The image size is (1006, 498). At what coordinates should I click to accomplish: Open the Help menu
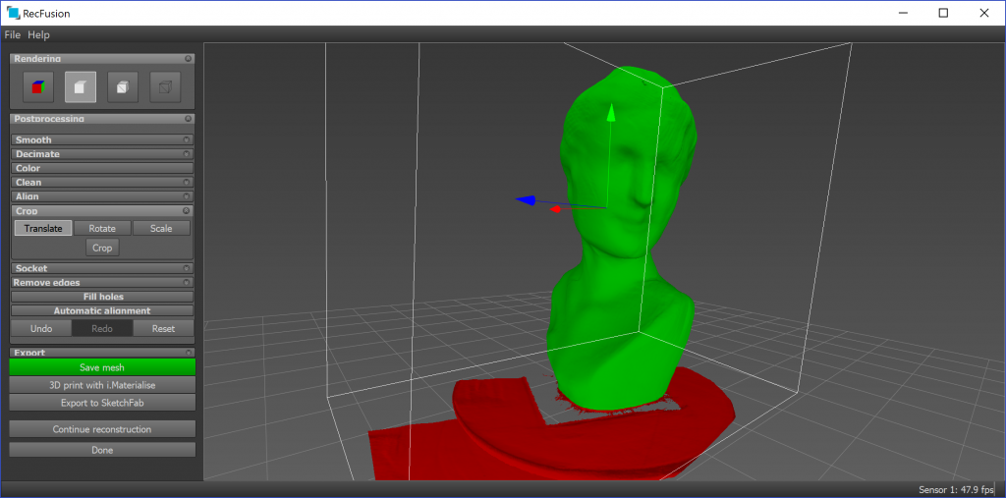pos(38,34)
